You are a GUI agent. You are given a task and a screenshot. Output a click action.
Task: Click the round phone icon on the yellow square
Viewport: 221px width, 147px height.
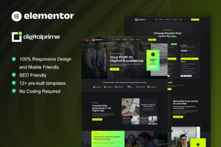pos(198,144)
